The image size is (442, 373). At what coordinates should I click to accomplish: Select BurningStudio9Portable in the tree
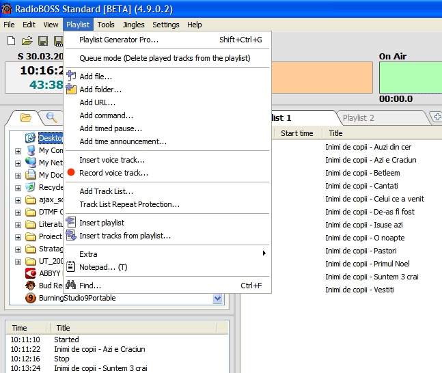tap(77, 298)
